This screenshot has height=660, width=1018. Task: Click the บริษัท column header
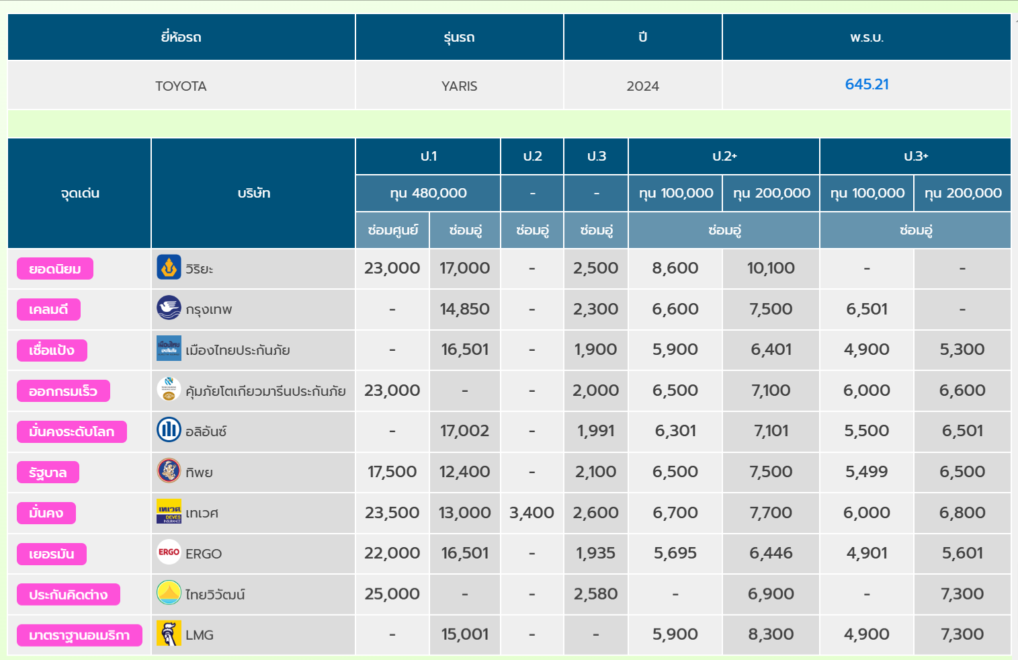pyautogui.click(x=253, y=193)
